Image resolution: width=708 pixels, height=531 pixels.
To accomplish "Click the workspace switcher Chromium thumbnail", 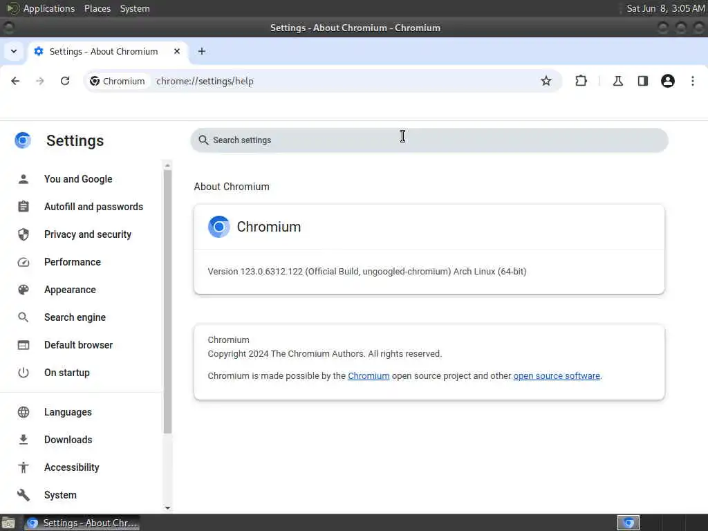I will 628,523.
